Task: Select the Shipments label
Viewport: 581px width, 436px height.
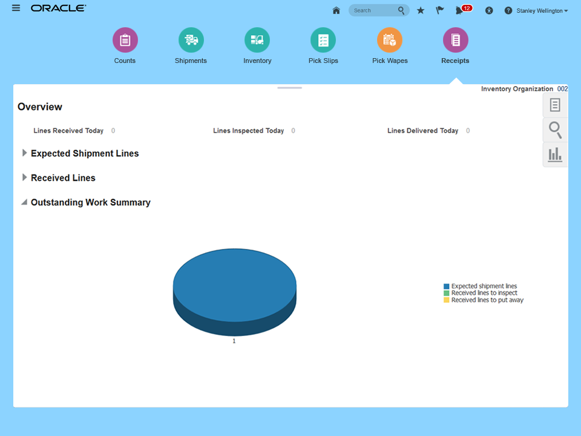Action: [191, 61]
